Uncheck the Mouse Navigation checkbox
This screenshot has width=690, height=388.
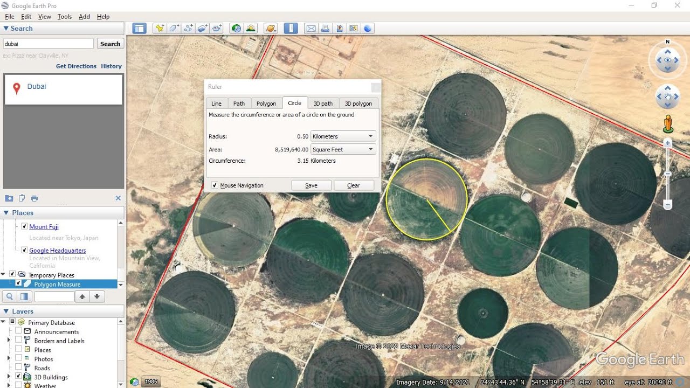215,185
